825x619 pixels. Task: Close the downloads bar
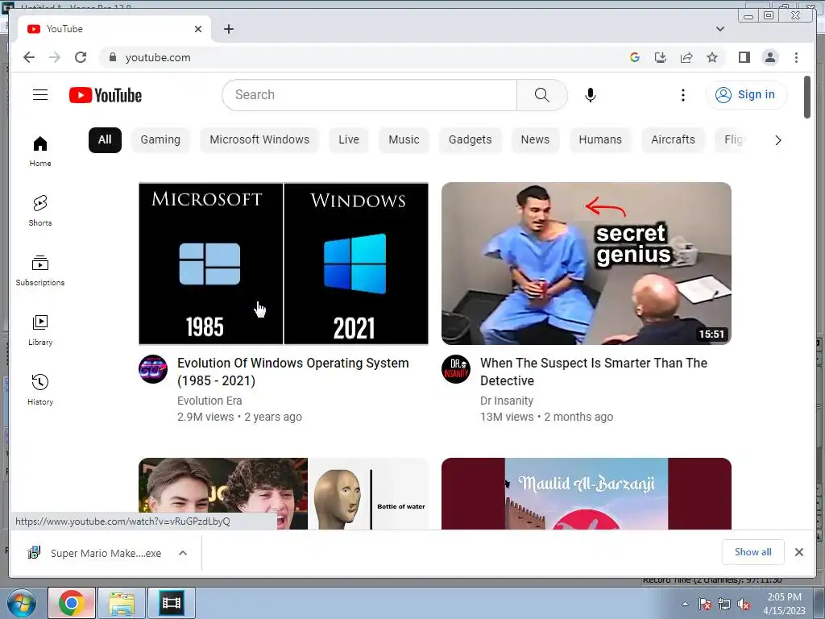point(799,552)
